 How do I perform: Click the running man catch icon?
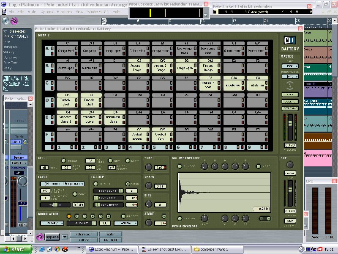(x=5, y=21)
